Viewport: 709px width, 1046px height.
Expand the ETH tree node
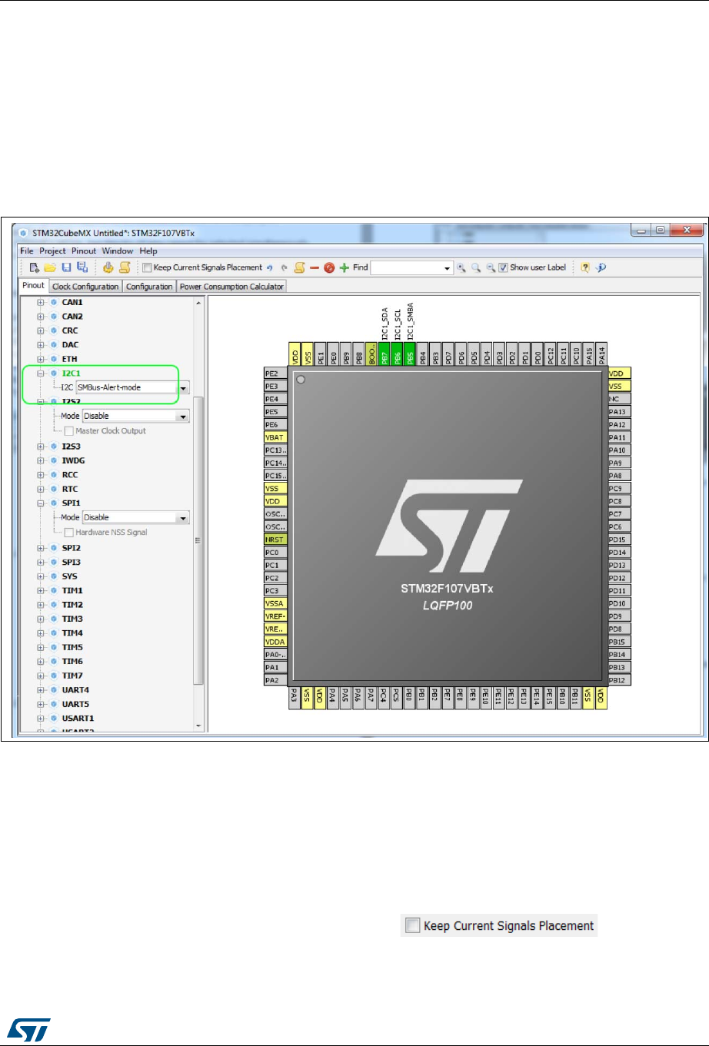click(x=41, y=359)
